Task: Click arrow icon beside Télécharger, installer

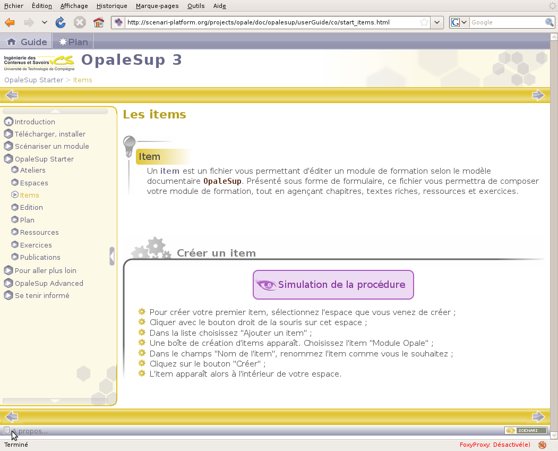Action: click(8, 134)
